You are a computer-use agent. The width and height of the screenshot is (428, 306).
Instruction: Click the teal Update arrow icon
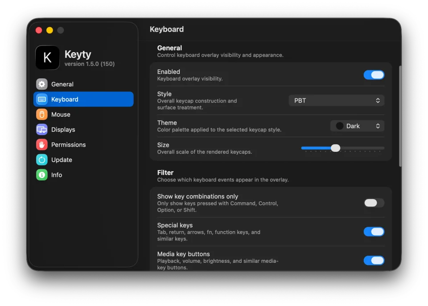point(42,160)
